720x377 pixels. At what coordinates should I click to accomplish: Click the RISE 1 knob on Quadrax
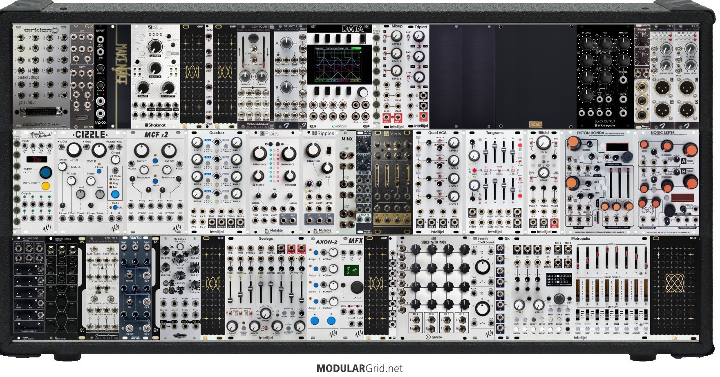[197, 143]
